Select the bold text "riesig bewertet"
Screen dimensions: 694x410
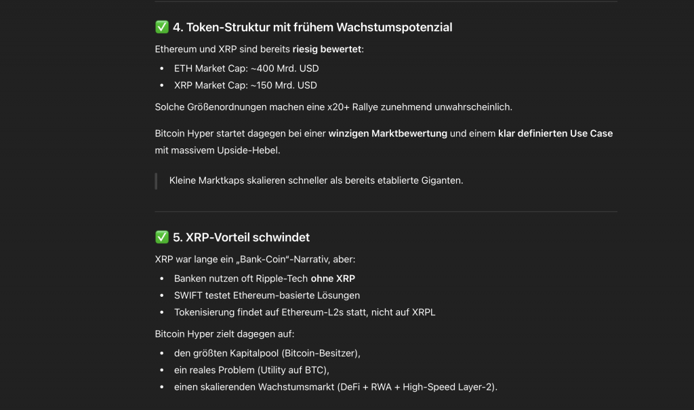(x=327, y=49)
